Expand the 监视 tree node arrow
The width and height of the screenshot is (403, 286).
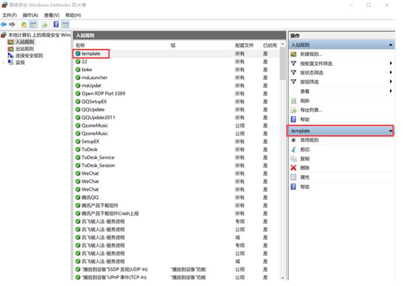(x=3, y=62)
